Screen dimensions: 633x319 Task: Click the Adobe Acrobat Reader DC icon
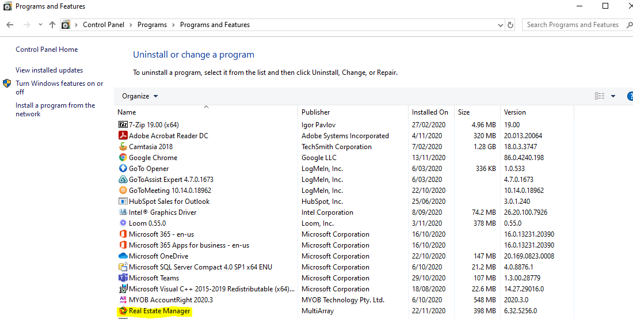(x=123, y=136)
